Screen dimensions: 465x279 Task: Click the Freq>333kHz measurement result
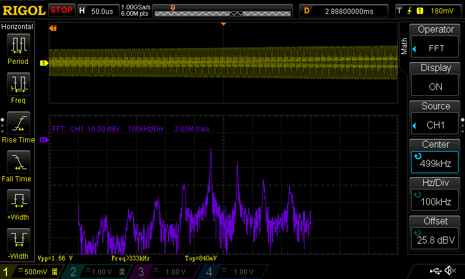[x=130, y=258]
